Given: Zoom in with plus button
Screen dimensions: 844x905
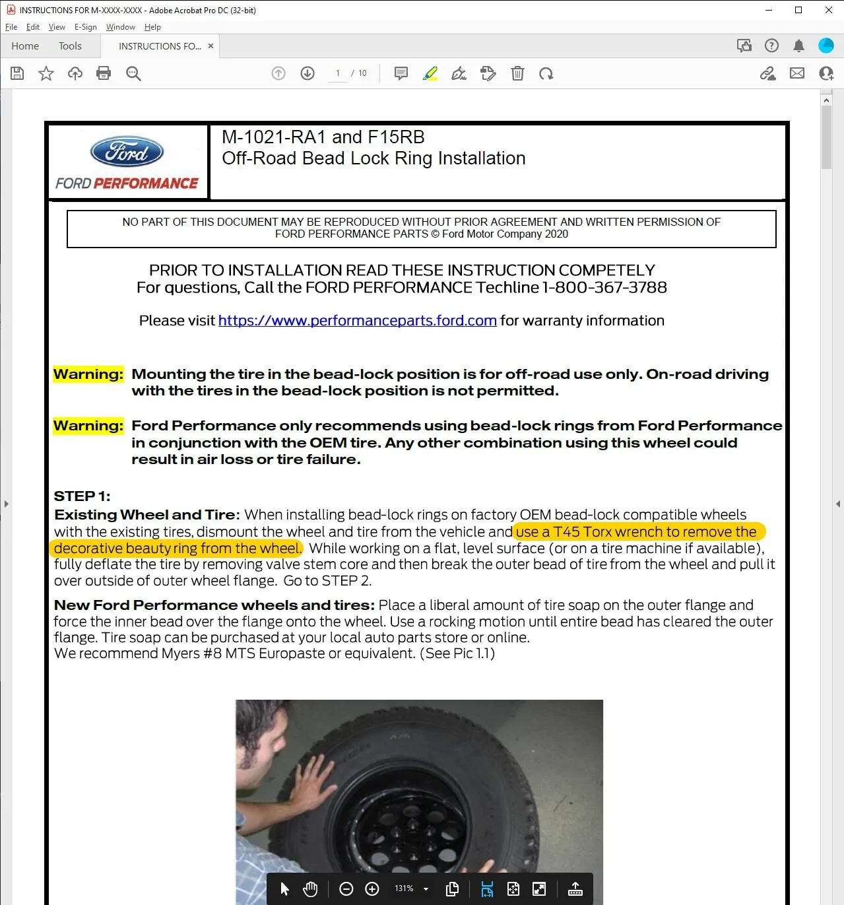Looking at the screenshot, I should point(372,889).
